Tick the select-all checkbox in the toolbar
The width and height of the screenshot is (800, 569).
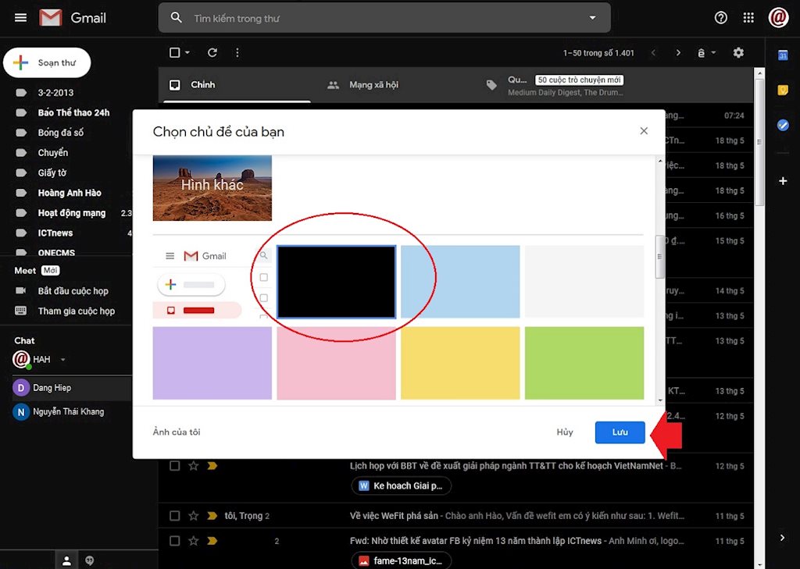[x=173, y=52]
